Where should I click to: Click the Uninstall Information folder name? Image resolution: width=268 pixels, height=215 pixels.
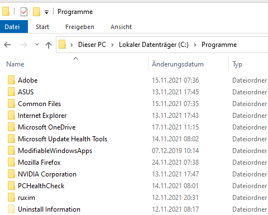coord(49,209)
